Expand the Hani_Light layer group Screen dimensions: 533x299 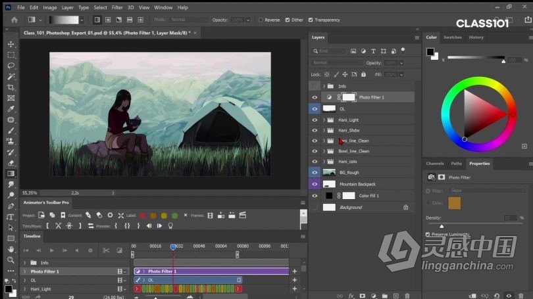pos(324,120)
